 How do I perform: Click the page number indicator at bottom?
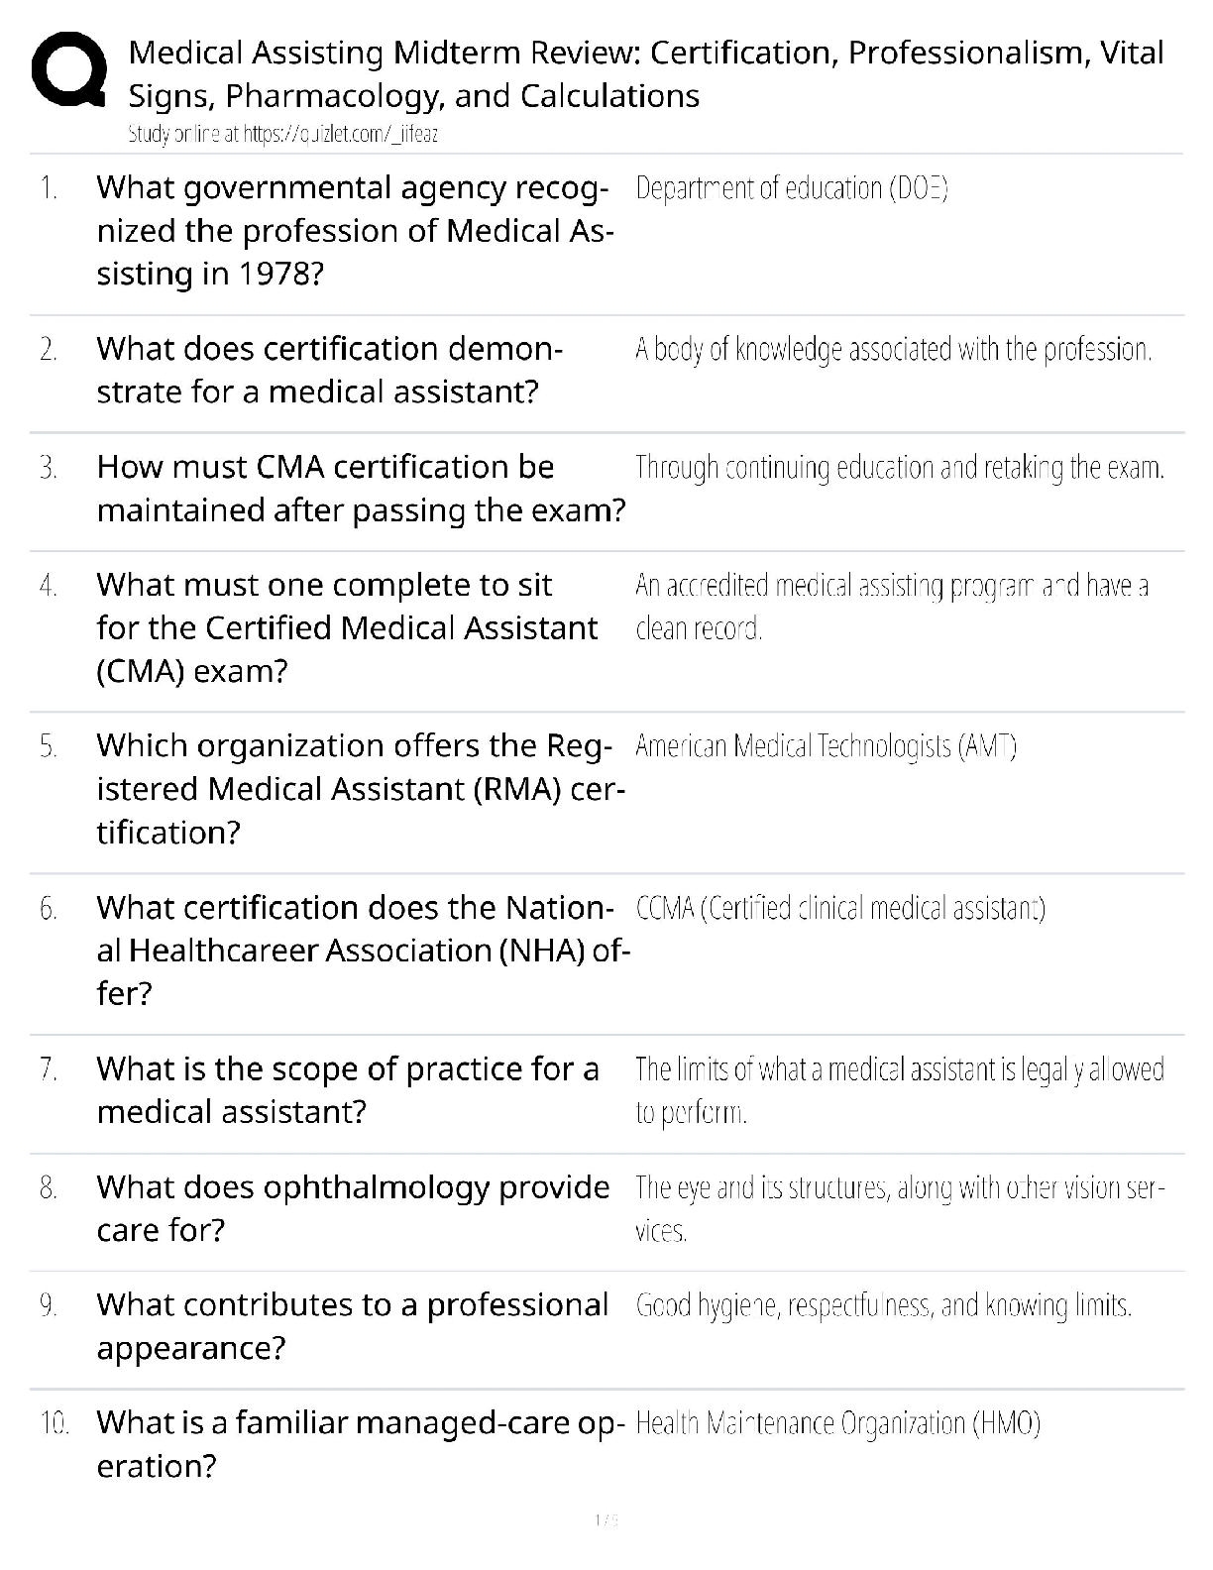(606, 1519)
